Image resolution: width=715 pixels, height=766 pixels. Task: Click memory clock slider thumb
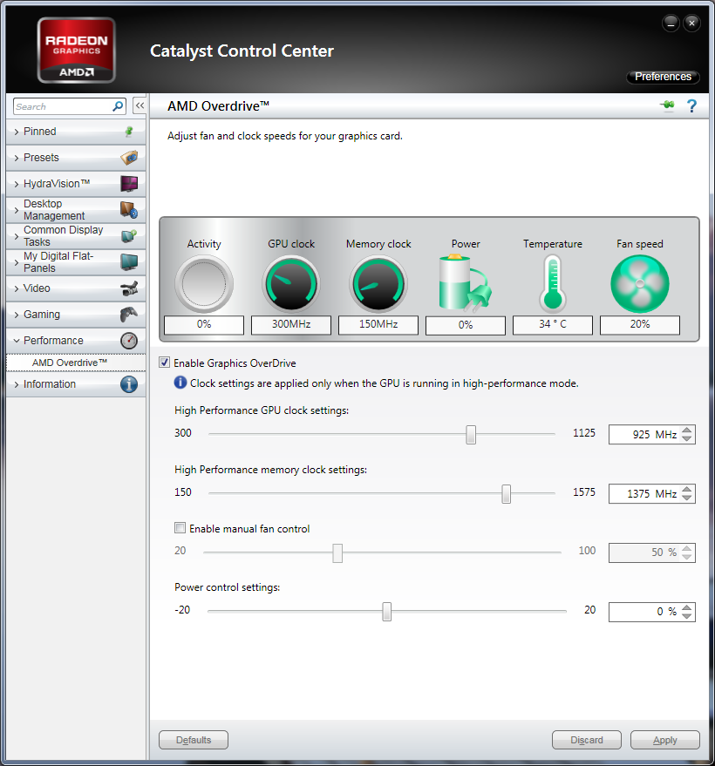507,493
